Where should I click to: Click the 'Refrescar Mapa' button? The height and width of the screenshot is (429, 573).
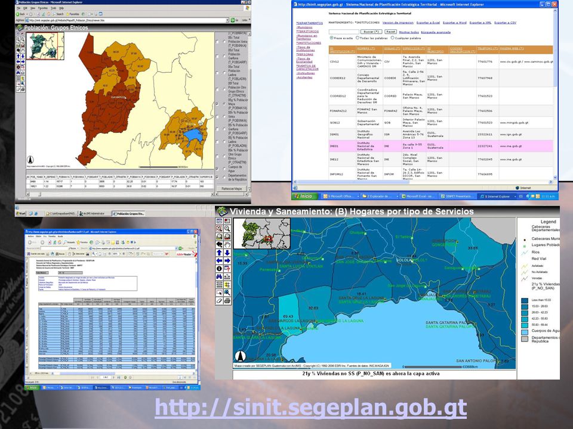pos(232,189)
